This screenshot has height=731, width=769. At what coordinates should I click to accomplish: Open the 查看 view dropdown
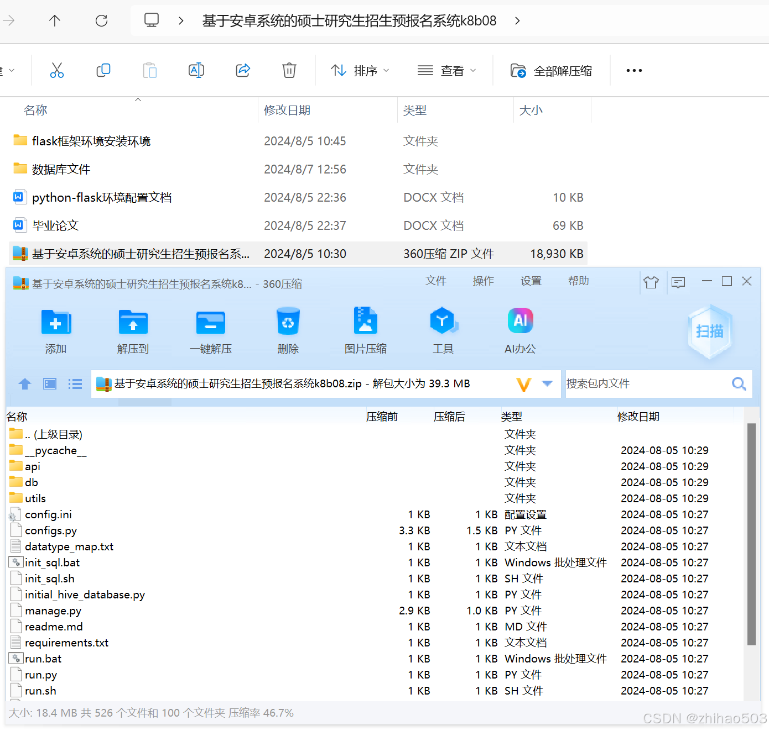click(447, 70)
